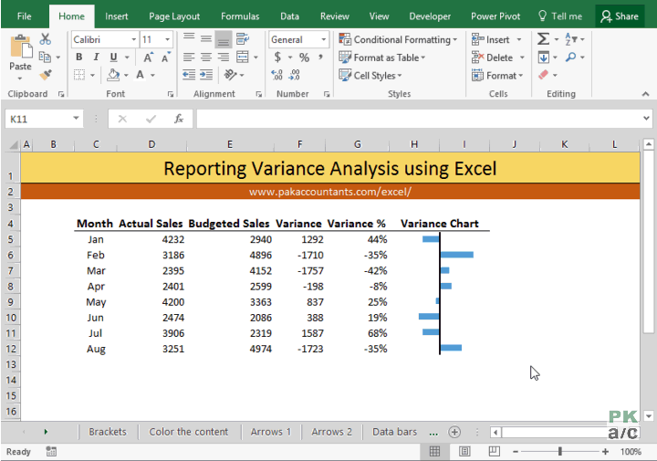The width and height of the screenshot is (657, 461).
Task: Click the Format cells button
Action: coord(497,76)
